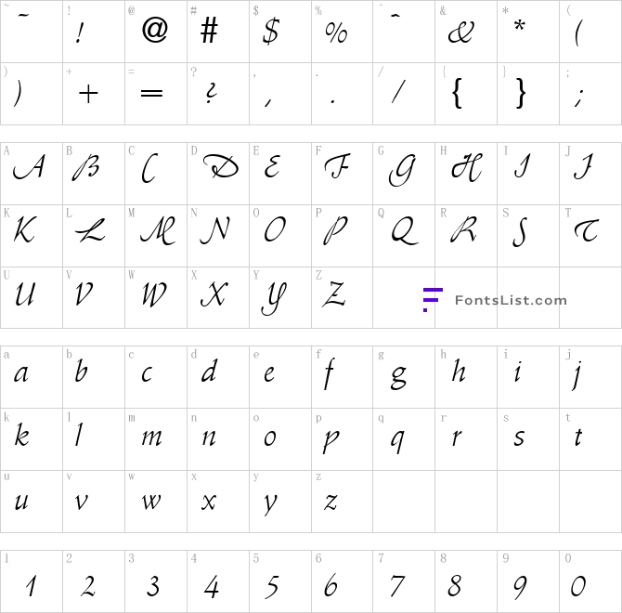Viewport: 622px width, 613px height.
Task: Select the question mark glyph cell
Action: click(x=218, y=94)
